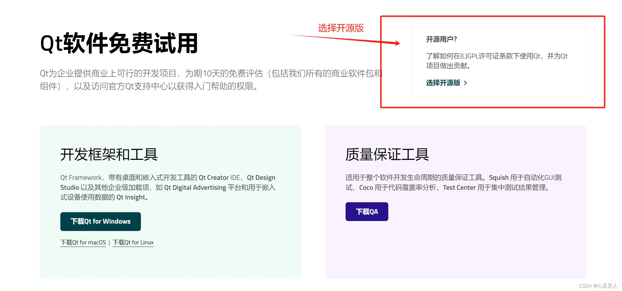
Task: Click the bold text Qt Creator in description
Action: (214, 178)
